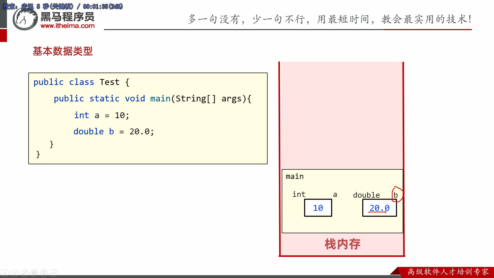Go to previous slide arrow button
This screenshot has height=278, width=494.
(x=5, y=273)
